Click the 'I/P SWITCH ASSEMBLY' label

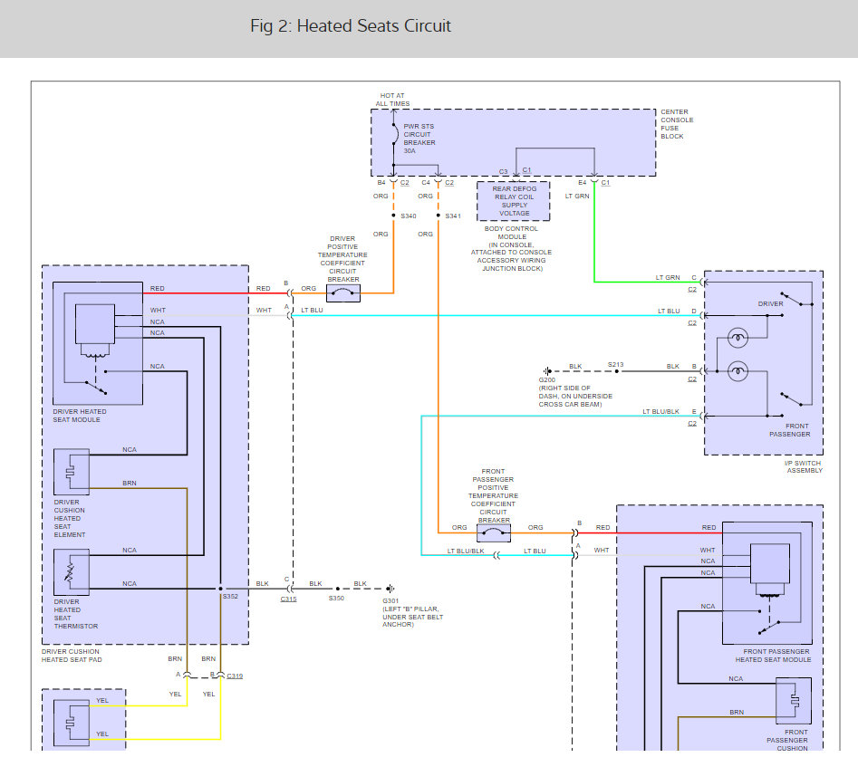click(804, 466)
